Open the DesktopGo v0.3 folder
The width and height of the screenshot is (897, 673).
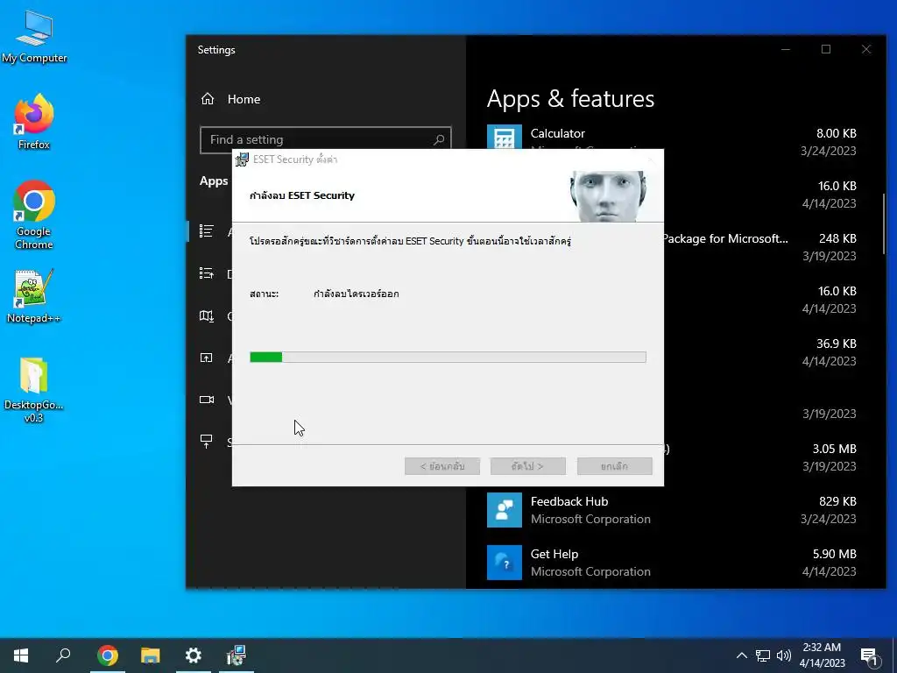[34, 389]
